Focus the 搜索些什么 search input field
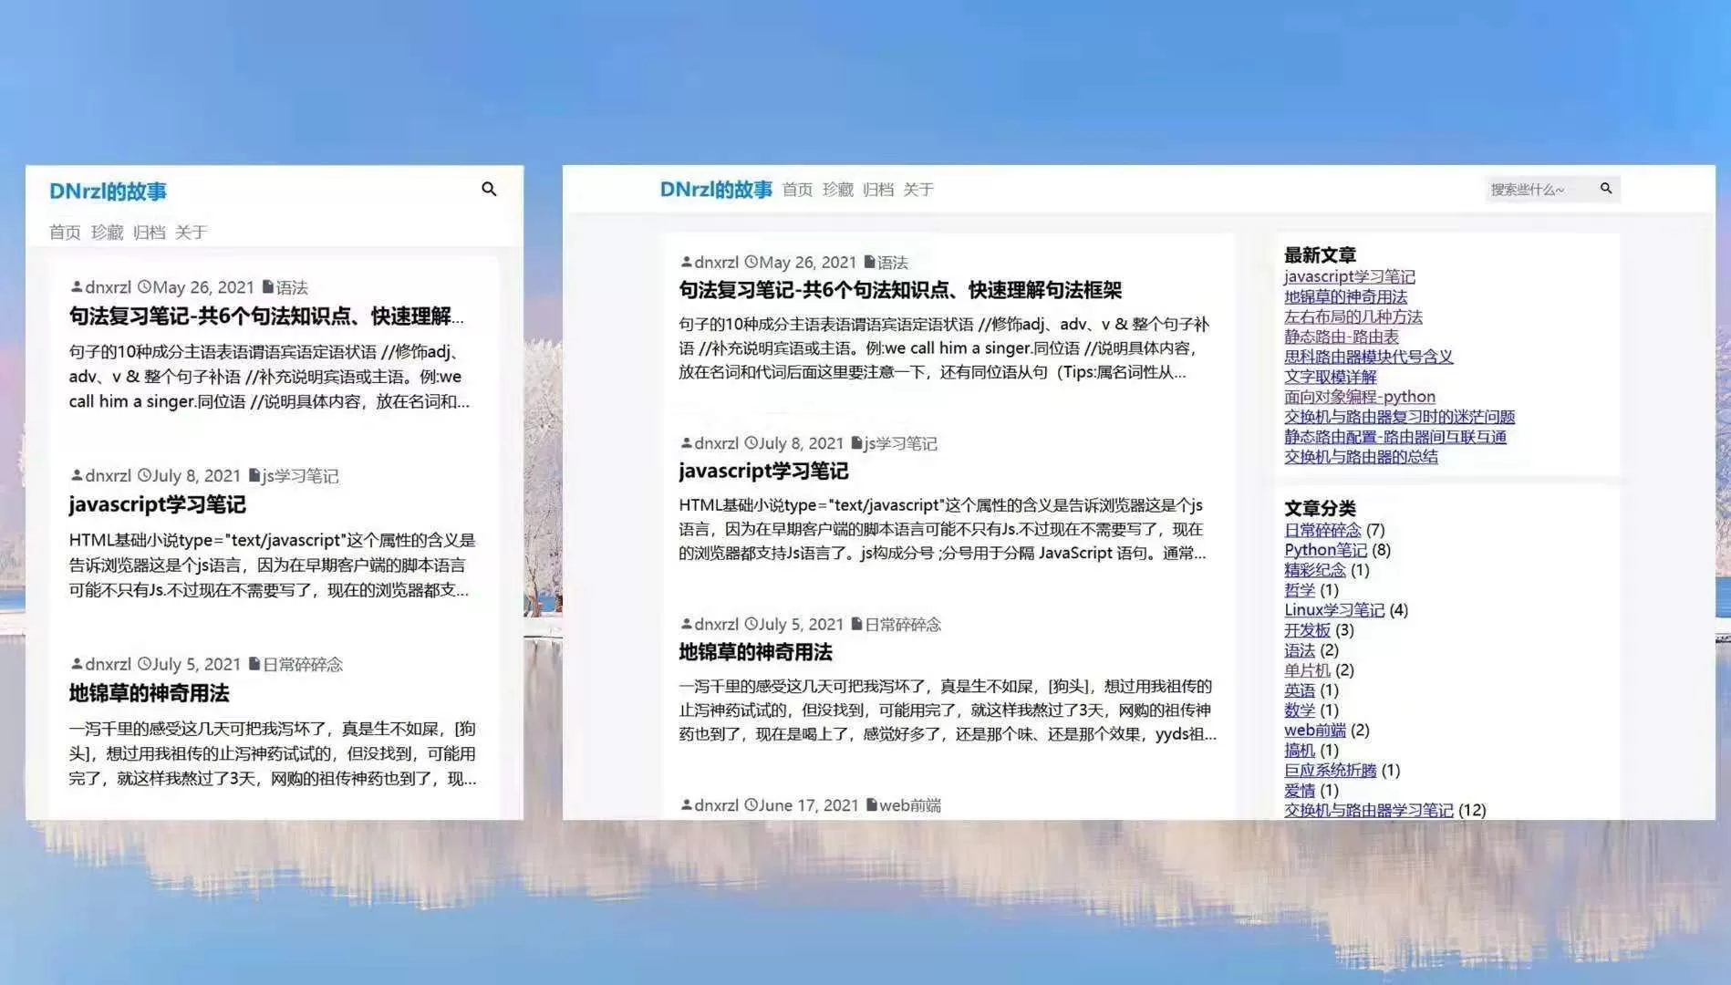Viewport: 1731px width, 985px height. click(1539, 190)
